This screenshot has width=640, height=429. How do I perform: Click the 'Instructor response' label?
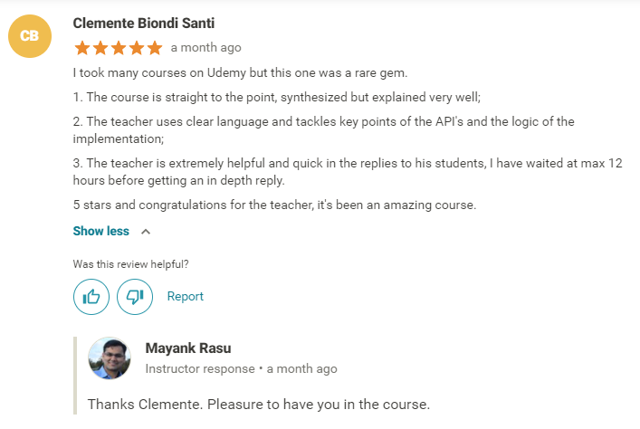tap(199, 369)
